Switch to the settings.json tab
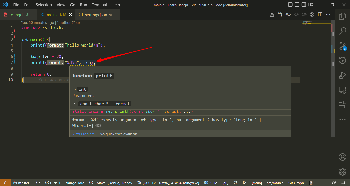Screen dimensions: 350x186 (98, 15)
